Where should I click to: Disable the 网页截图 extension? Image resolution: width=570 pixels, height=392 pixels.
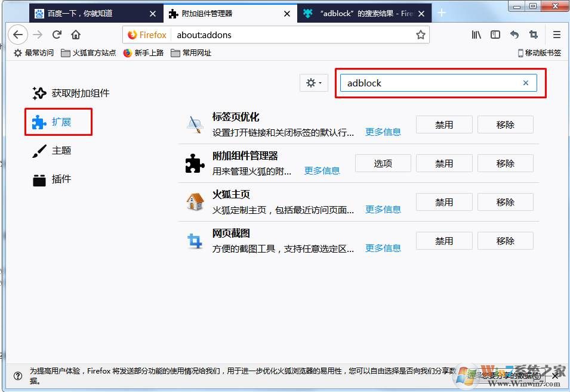tap(443, 240)
